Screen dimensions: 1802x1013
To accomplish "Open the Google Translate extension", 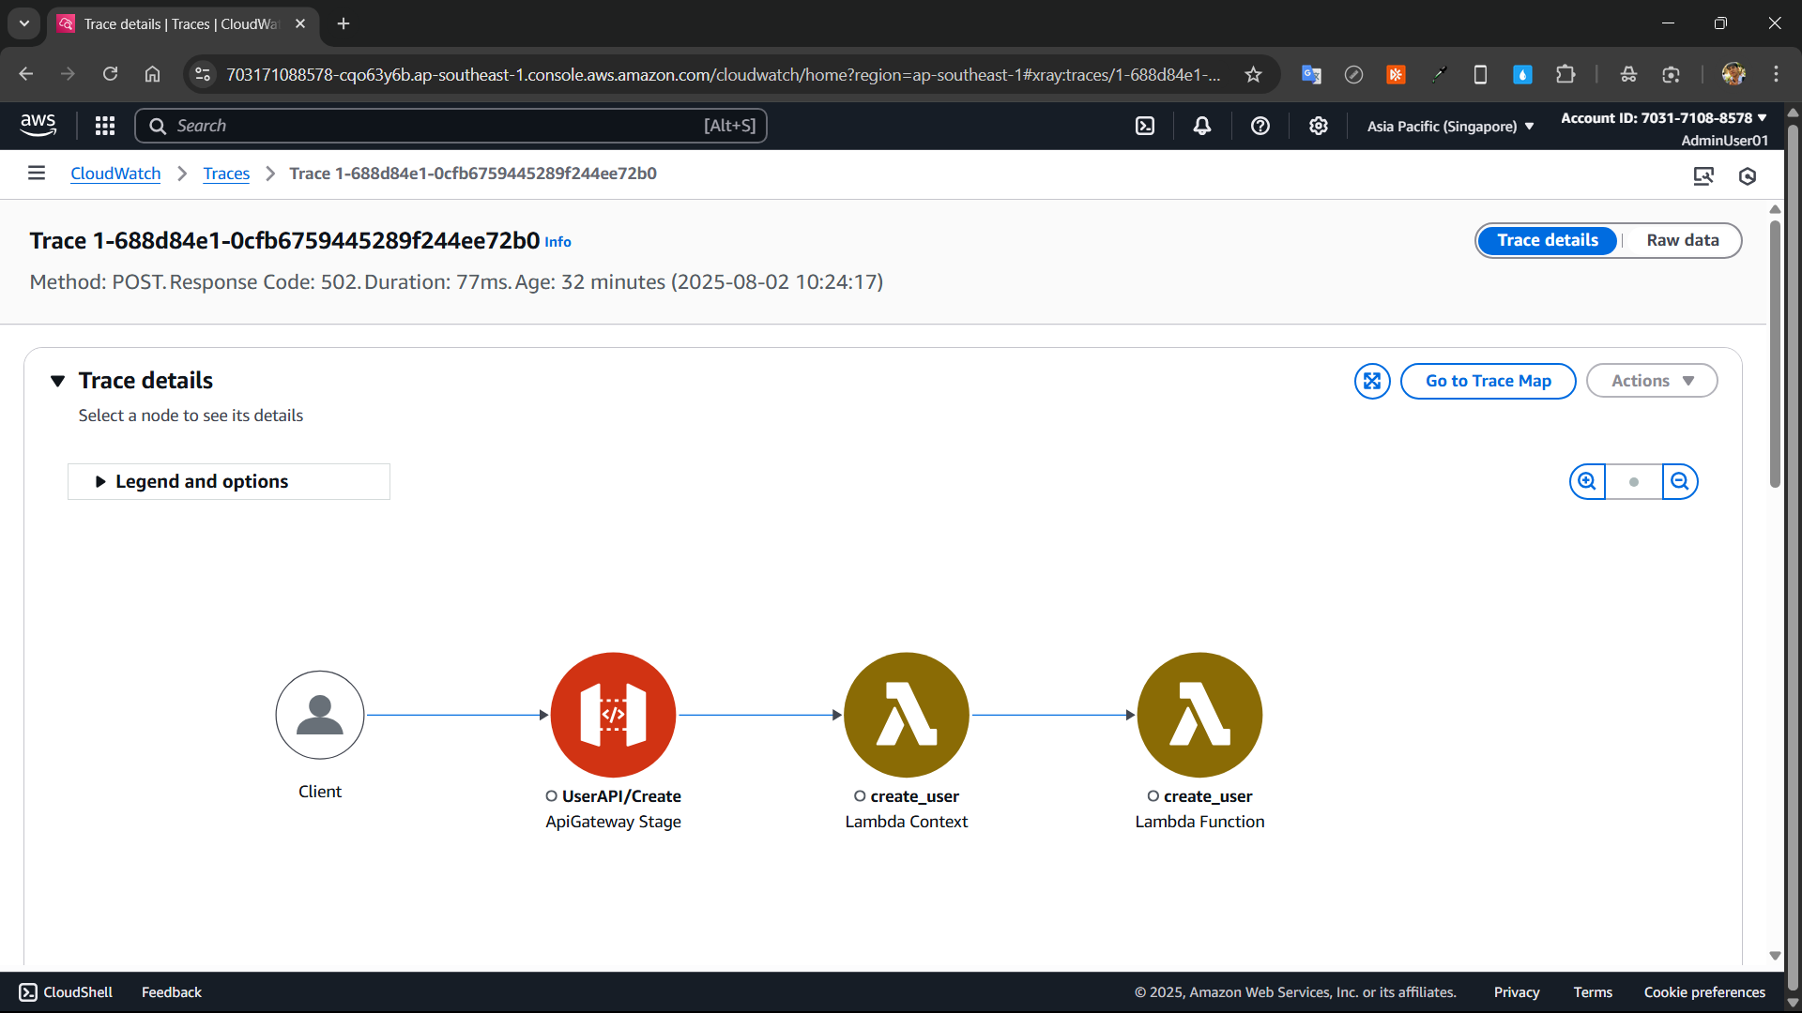I will (x=1311, y=74).
